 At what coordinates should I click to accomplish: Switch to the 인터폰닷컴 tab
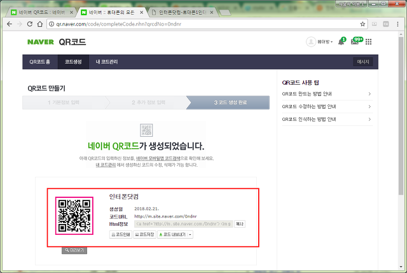coord(183,12)
